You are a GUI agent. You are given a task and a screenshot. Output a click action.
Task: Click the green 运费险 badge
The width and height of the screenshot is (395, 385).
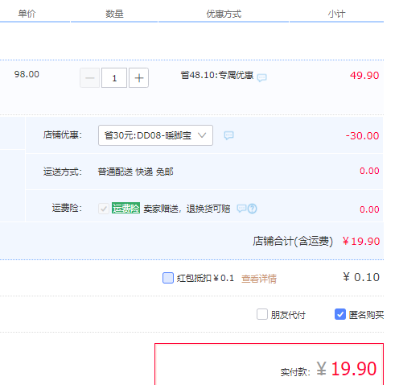pyautogui.click(x=125, y=208)
